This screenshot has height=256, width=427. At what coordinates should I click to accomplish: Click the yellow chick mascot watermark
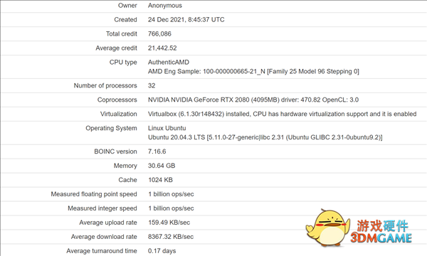(327, 228)
